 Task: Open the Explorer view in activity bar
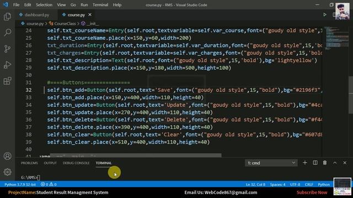click(7, 16)
